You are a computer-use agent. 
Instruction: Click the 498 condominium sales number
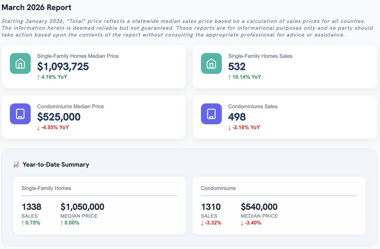coord(237,117)
